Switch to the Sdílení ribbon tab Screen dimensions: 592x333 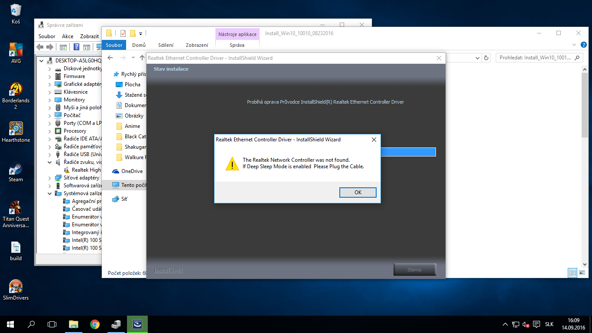[x=166, y=45]
